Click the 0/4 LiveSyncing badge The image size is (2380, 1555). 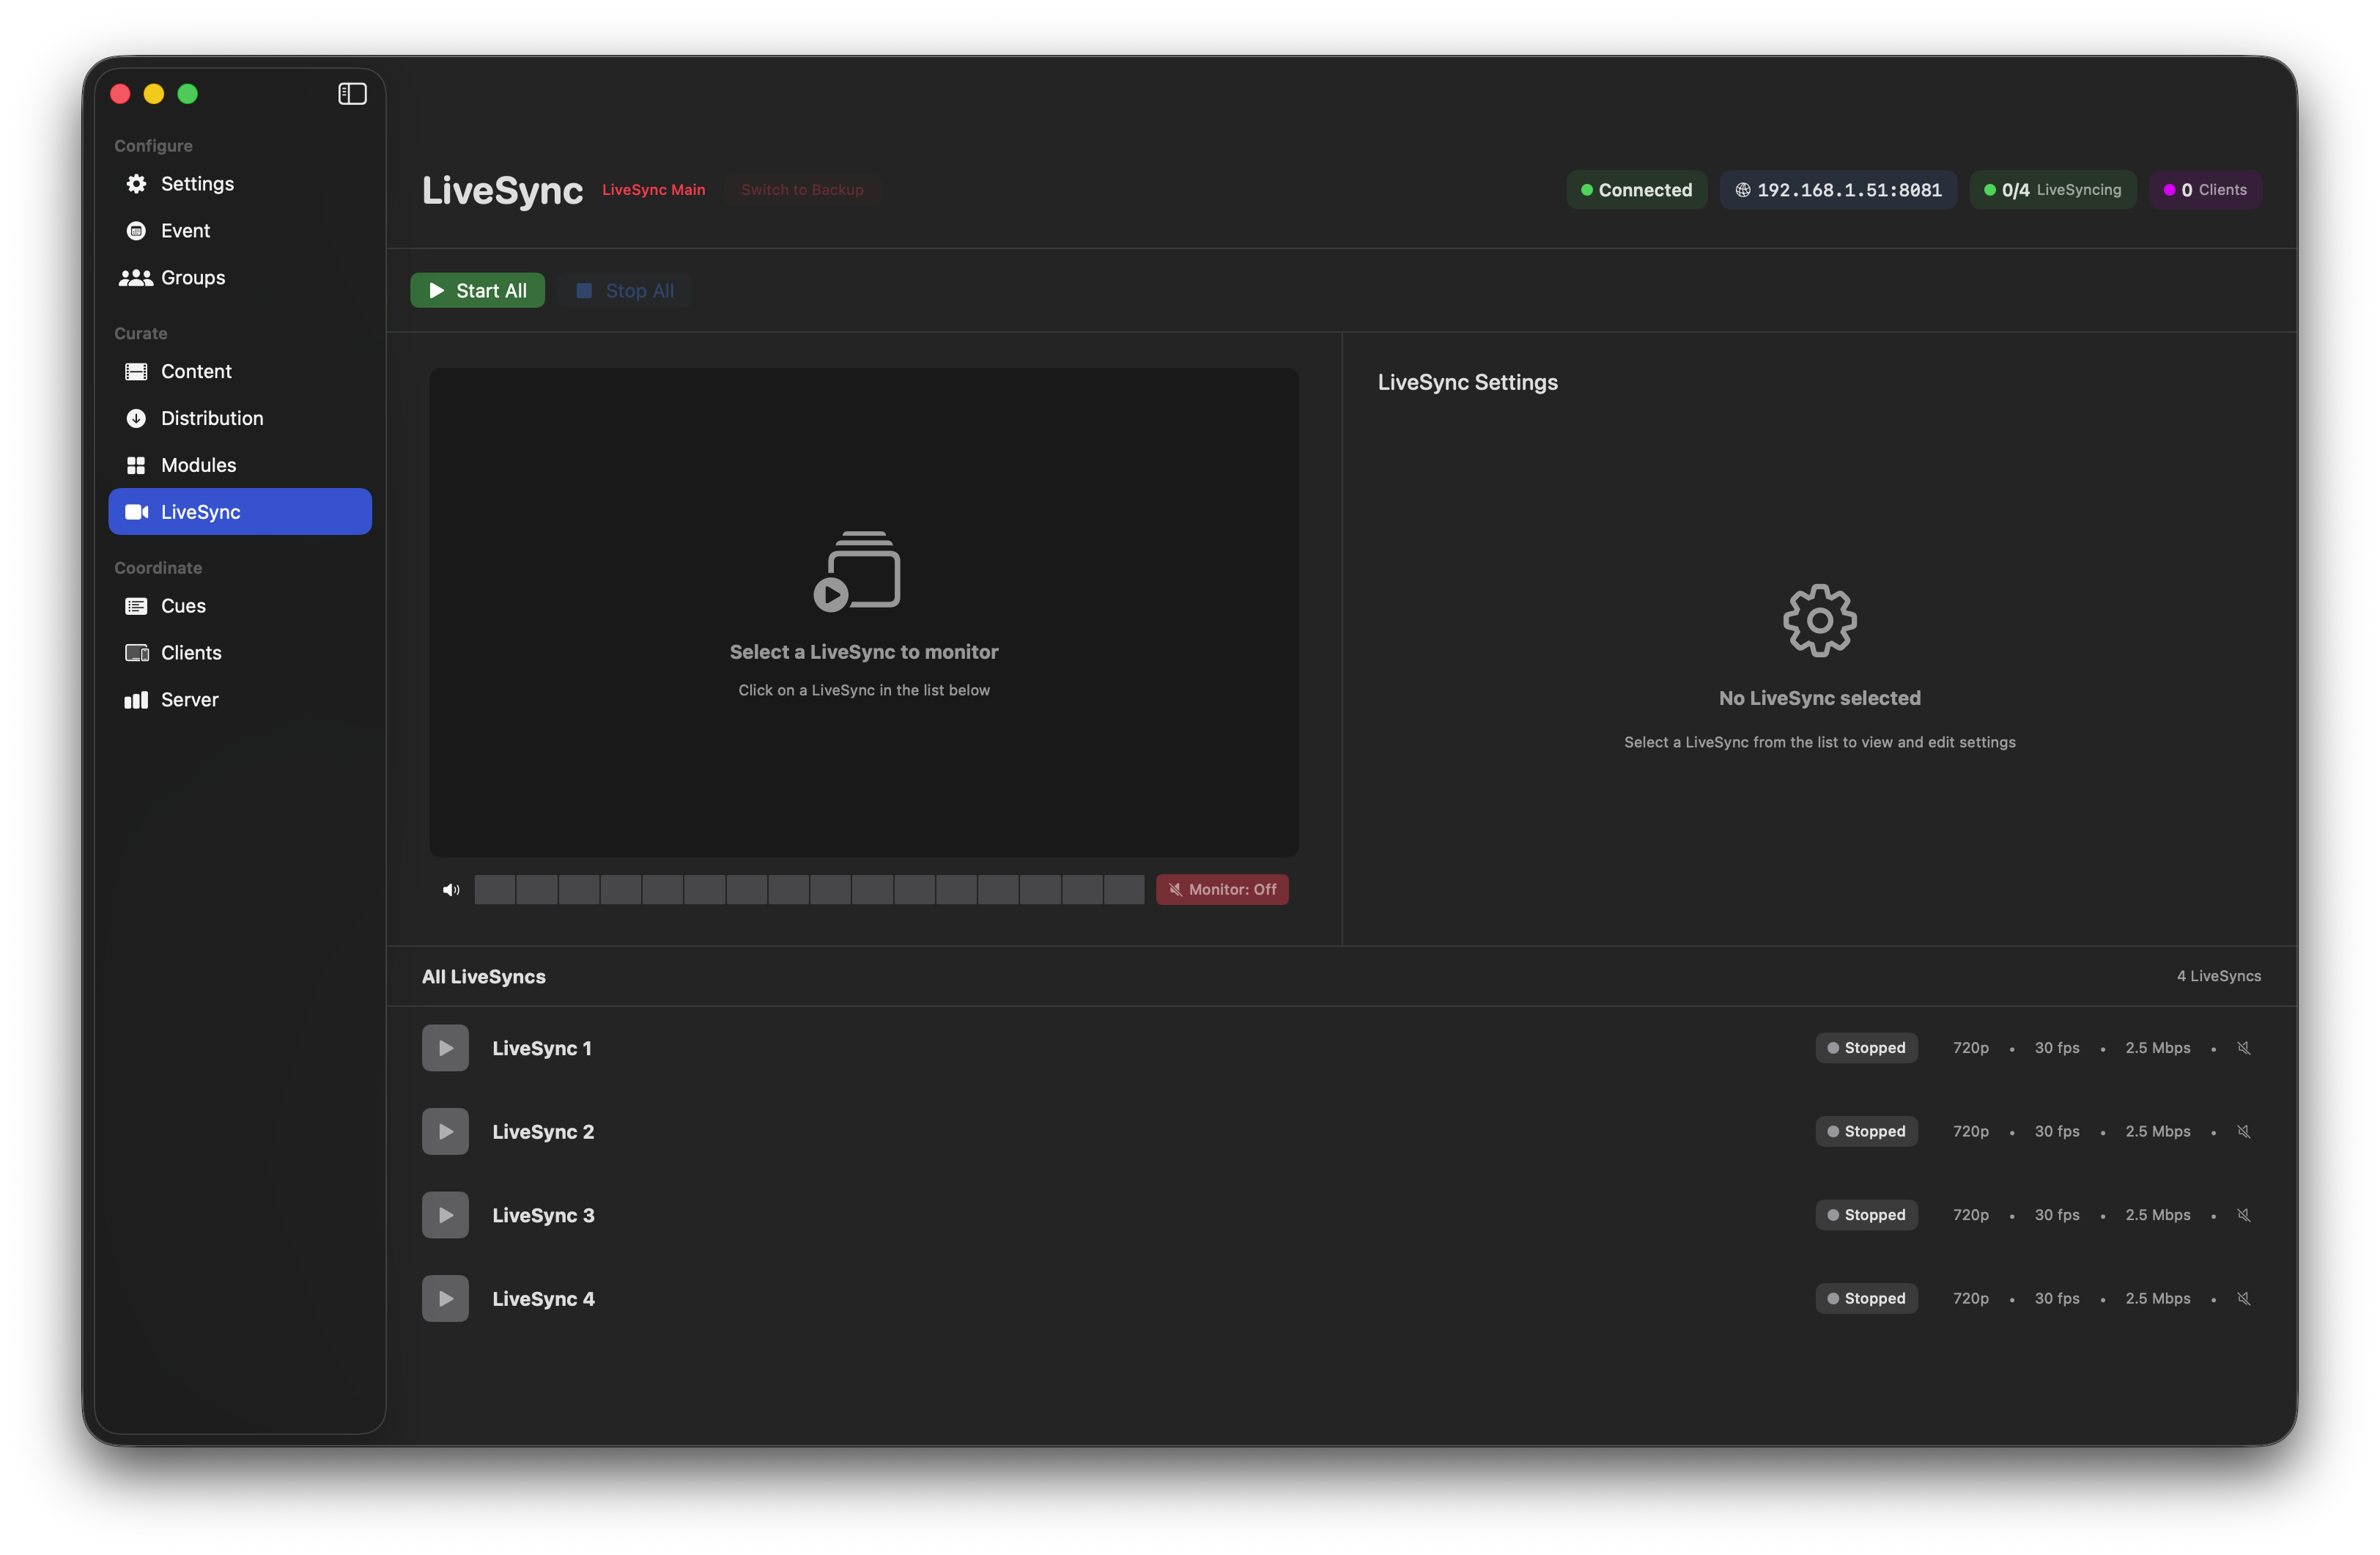2052,190
